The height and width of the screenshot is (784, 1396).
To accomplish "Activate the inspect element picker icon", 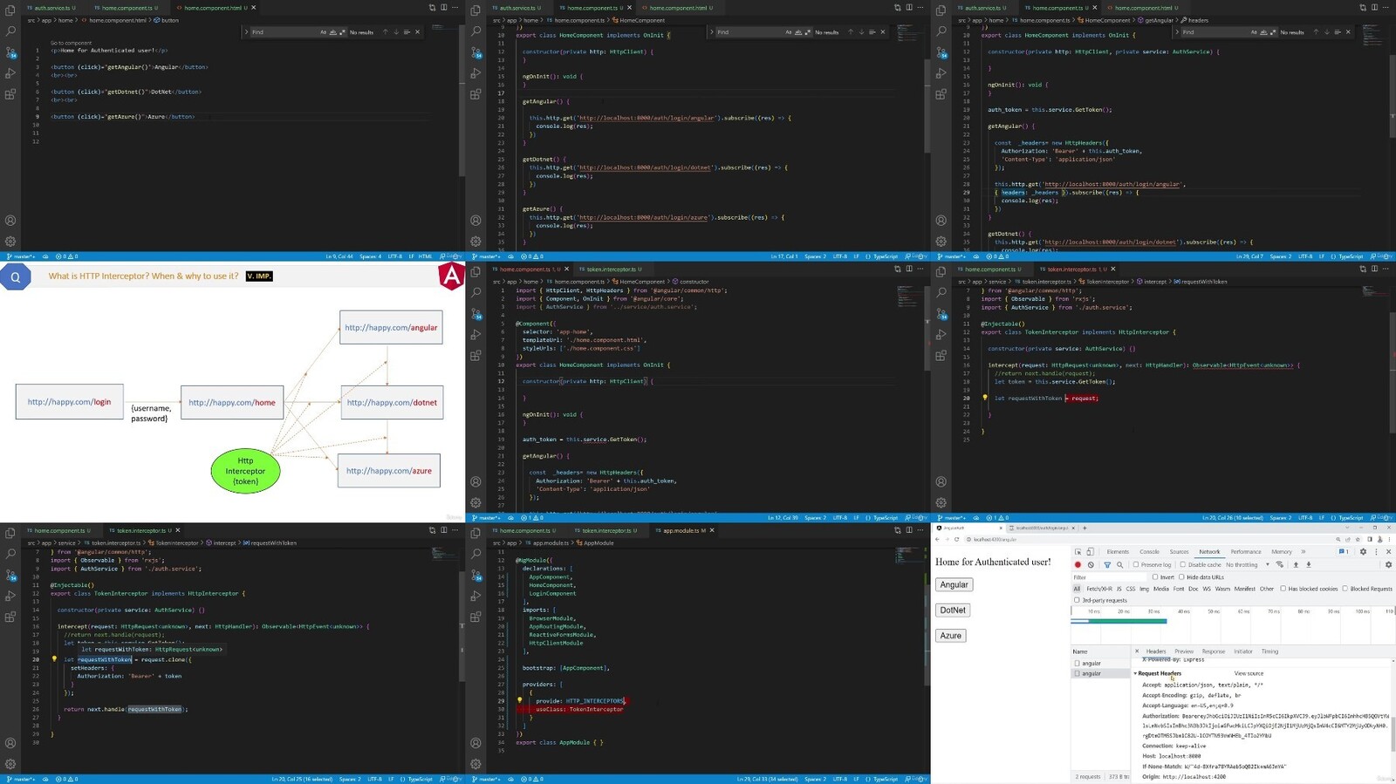I will point(1078,552).
